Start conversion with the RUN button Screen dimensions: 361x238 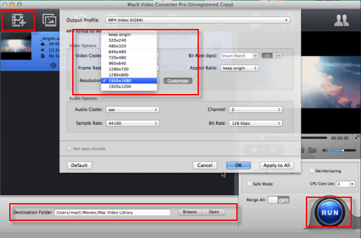(x=329, y=212)
